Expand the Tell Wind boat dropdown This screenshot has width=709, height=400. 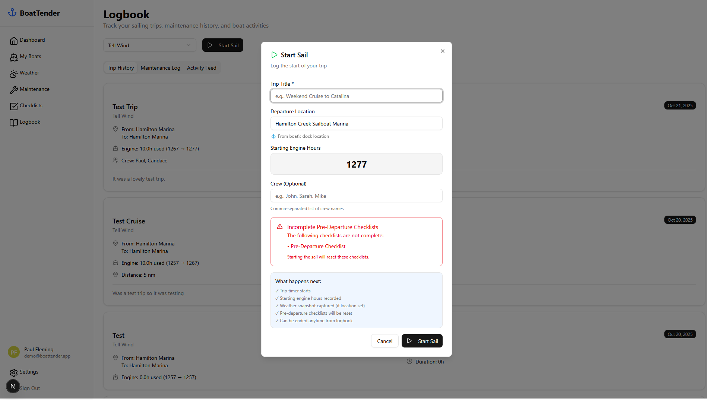(x=149, y=45)
